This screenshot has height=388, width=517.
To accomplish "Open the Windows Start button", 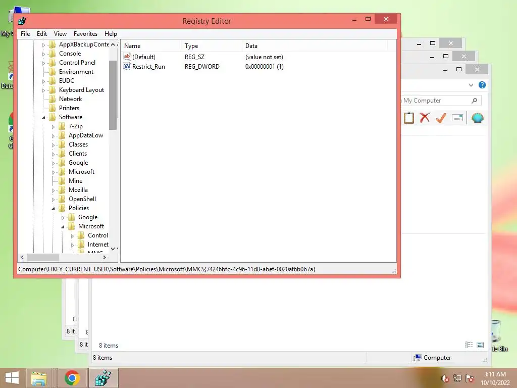I will coord(12,378).
